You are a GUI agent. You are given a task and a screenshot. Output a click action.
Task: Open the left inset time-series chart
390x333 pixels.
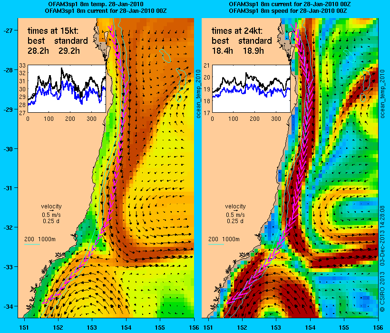tap(67, 89)
